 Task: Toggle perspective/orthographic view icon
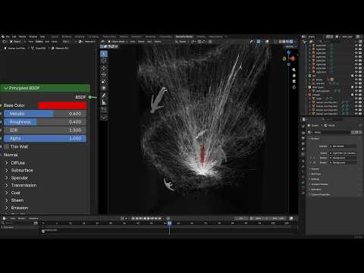click(293, 87)
